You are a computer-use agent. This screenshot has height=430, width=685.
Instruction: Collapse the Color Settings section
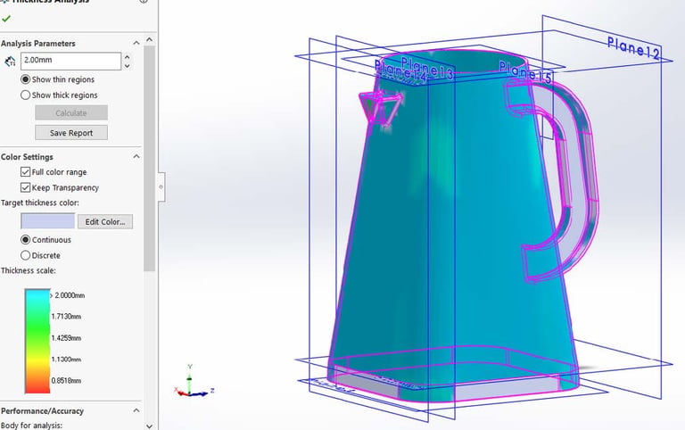coord(136,156)
